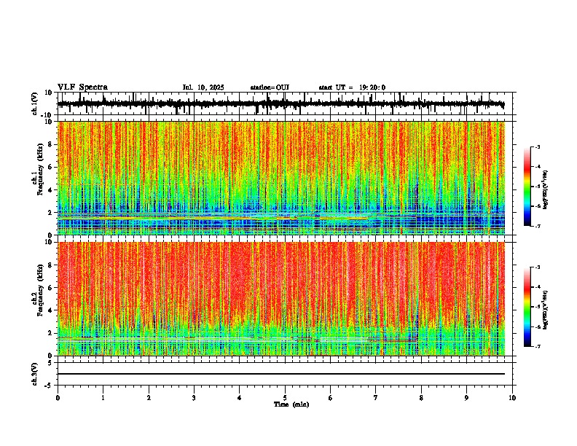Image resolution: width=577 pixels, height=446 pixels.
Task: Click the log(PSD) label beside the ch.2 colorbar
Action: [x=545, y=310]
